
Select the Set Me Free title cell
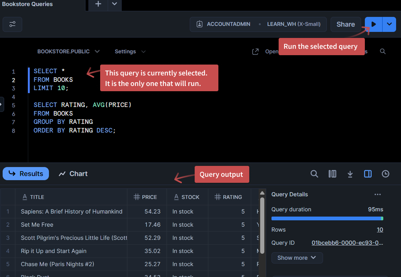[x=71, y=225]
